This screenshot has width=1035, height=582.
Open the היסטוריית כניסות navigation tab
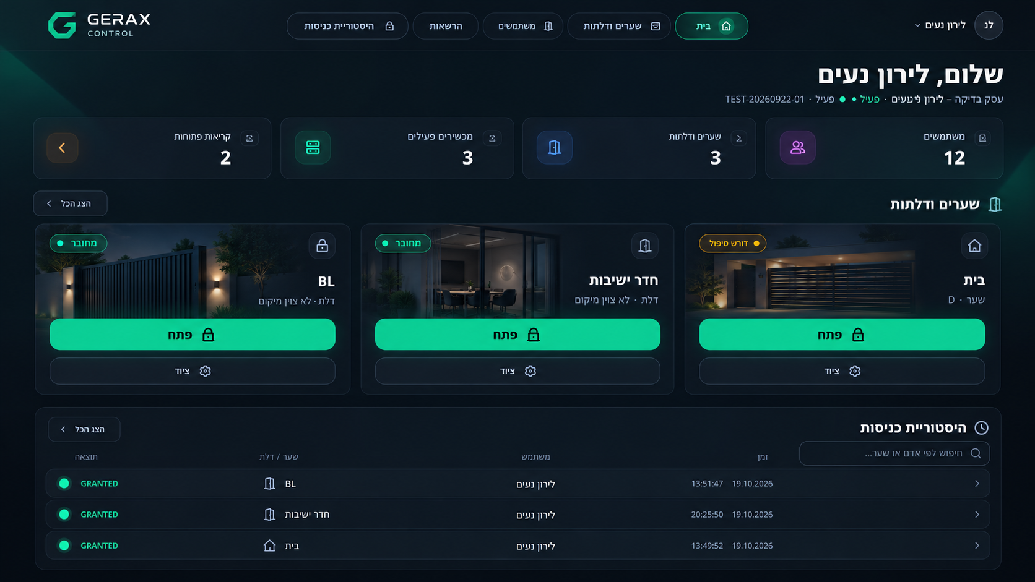[347, 26]
